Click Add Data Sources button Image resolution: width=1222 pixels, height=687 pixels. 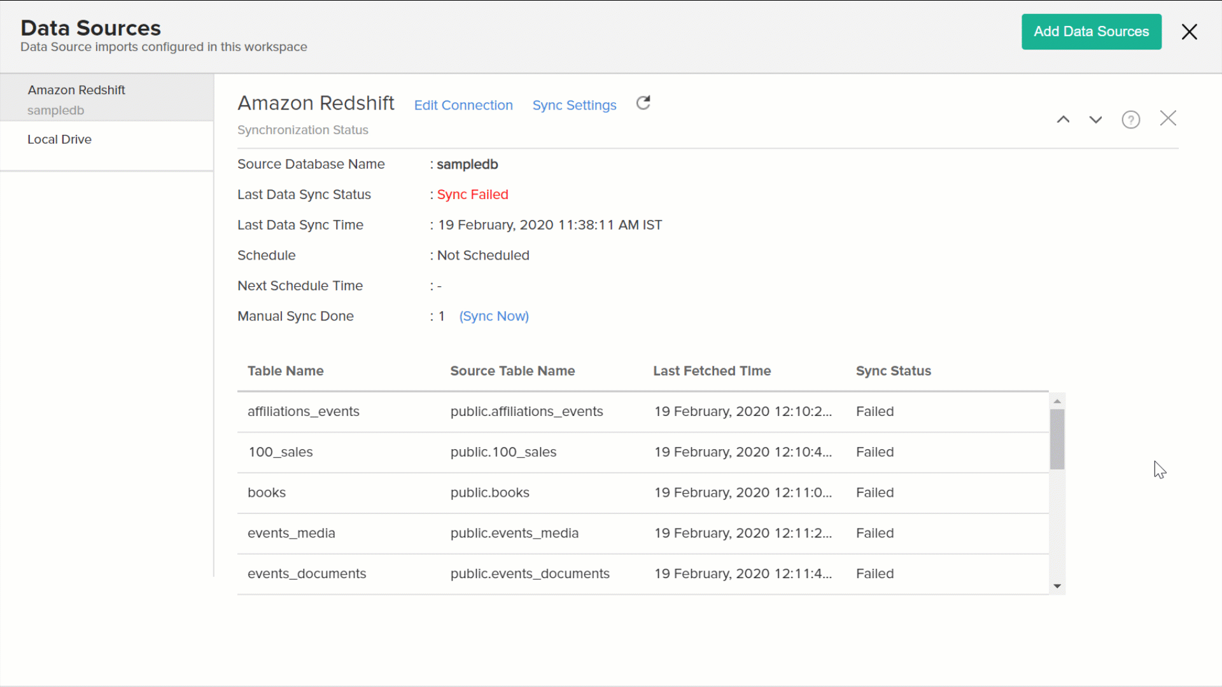(x=1091, y=32)
